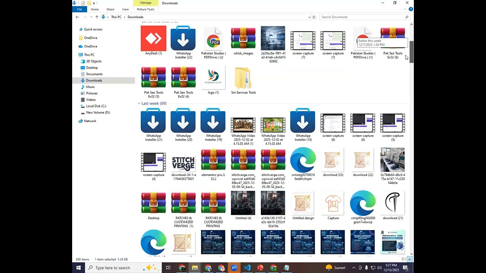Select the download (23) file
Screen dimensions: 486x273
pyautogui.click(x=333, y=163)
